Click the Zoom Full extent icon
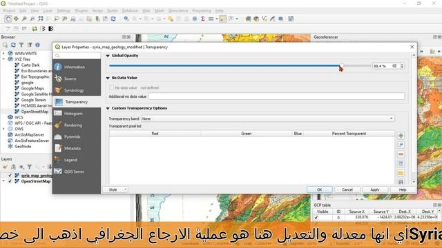Image resolution: width=442 pixels, height=248 pixels. 41,19
